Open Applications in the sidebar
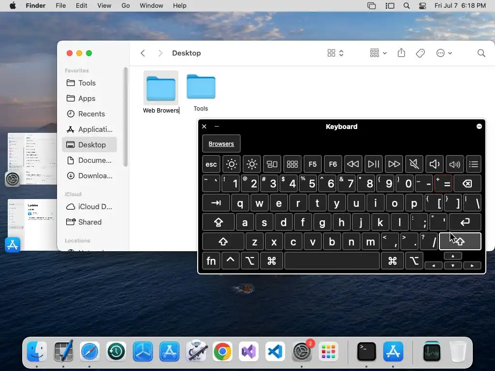495x371 pixels. click(x=89, y=129)
